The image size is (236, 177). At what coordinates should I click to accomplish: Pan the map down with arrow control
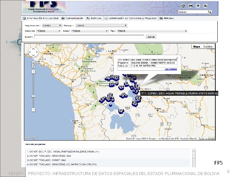coord(33,55)
